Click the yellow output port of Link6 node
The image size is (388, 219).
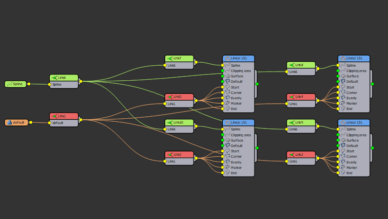[x=80, y=81]
